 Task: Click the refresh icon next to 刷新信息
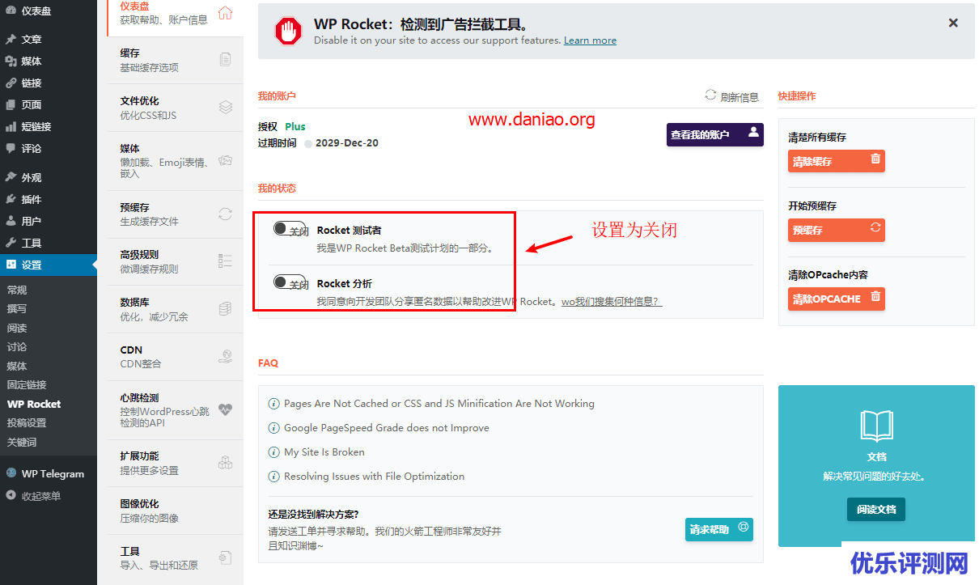click(x=710, y=95)
